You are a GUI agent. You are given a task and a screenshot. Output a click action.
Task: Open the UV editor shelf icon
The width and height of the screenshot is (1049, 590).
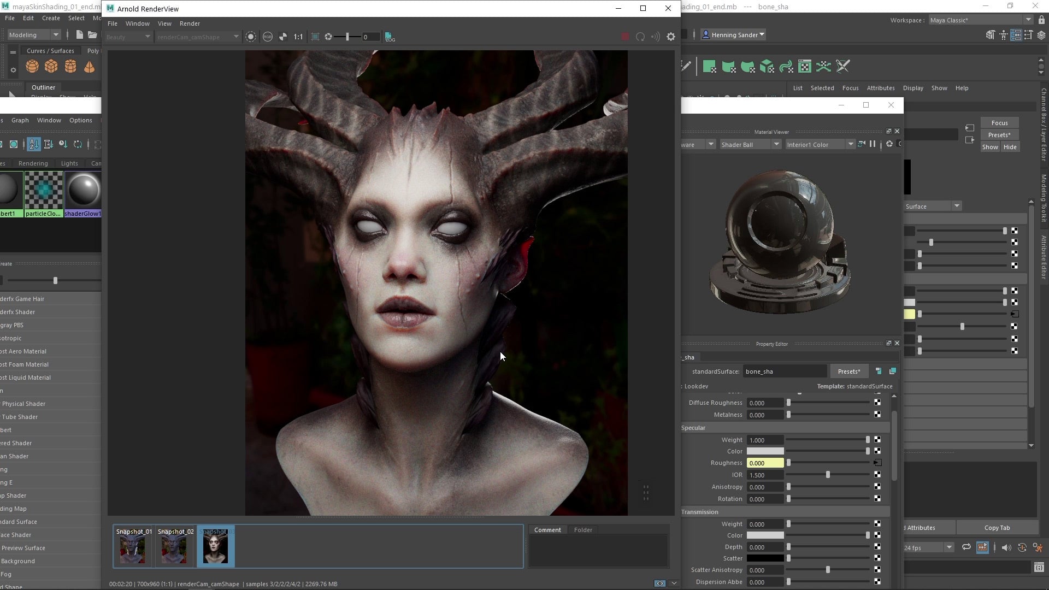(x=805, y=67)
